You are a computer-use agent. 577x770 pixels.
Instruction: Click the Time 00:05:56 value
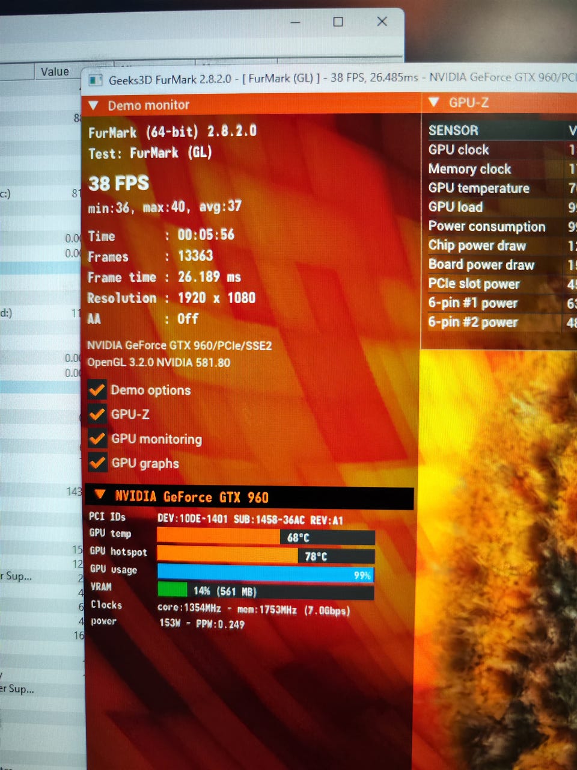coord(206,235)
